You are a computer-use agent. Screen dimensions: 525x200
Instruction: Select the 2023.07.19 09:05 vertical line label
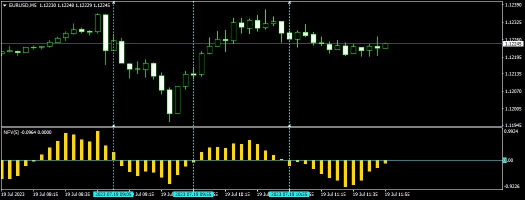pyautogui.click(x=113, y=194)
